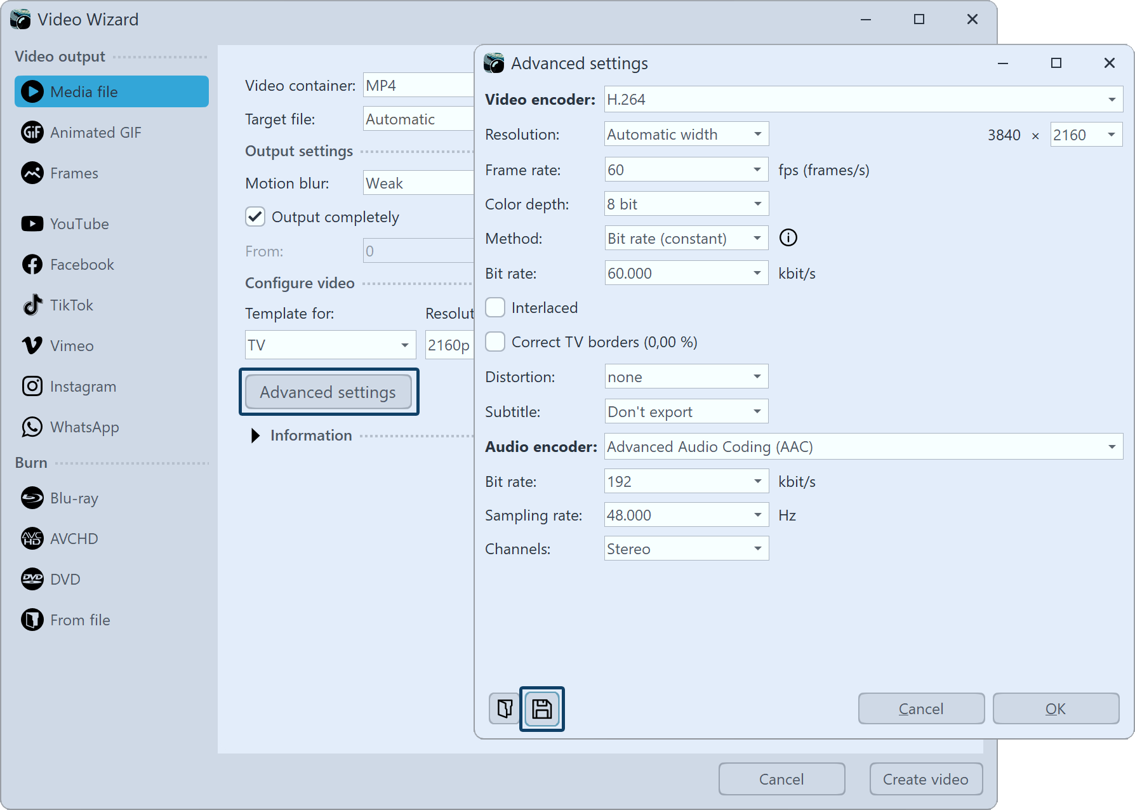Screen dimensions: 1135x810
Task: Click the Target file input field
Action: pos(419,119)
